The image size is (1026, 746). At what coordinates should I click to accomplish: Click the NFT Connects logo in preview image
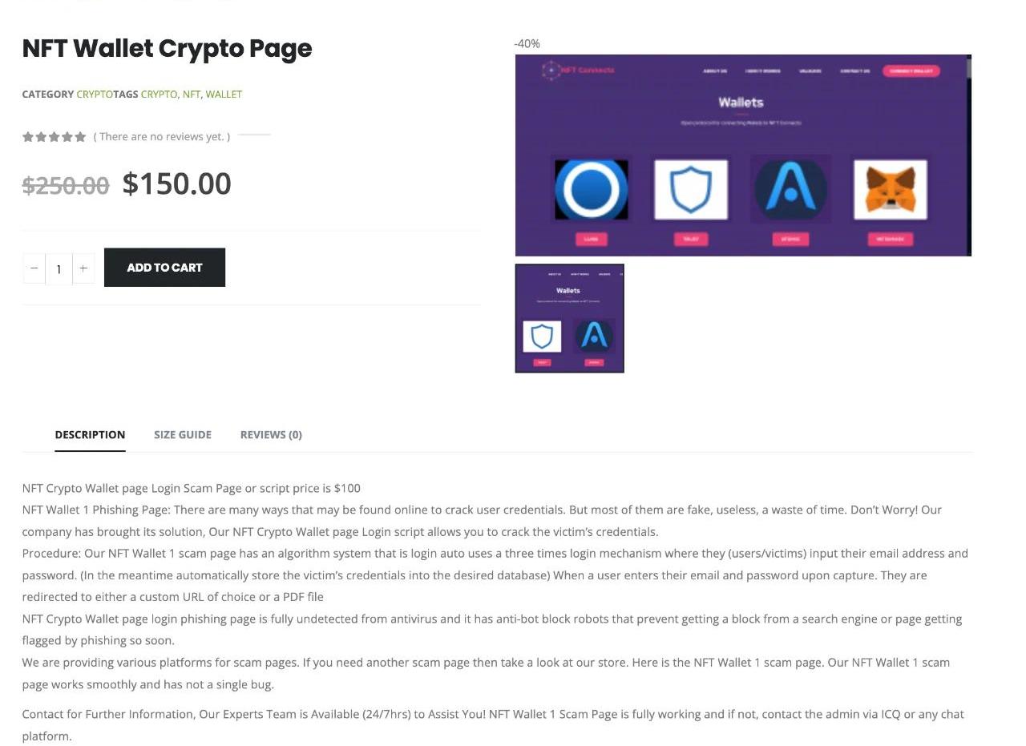tap(578, 71)
